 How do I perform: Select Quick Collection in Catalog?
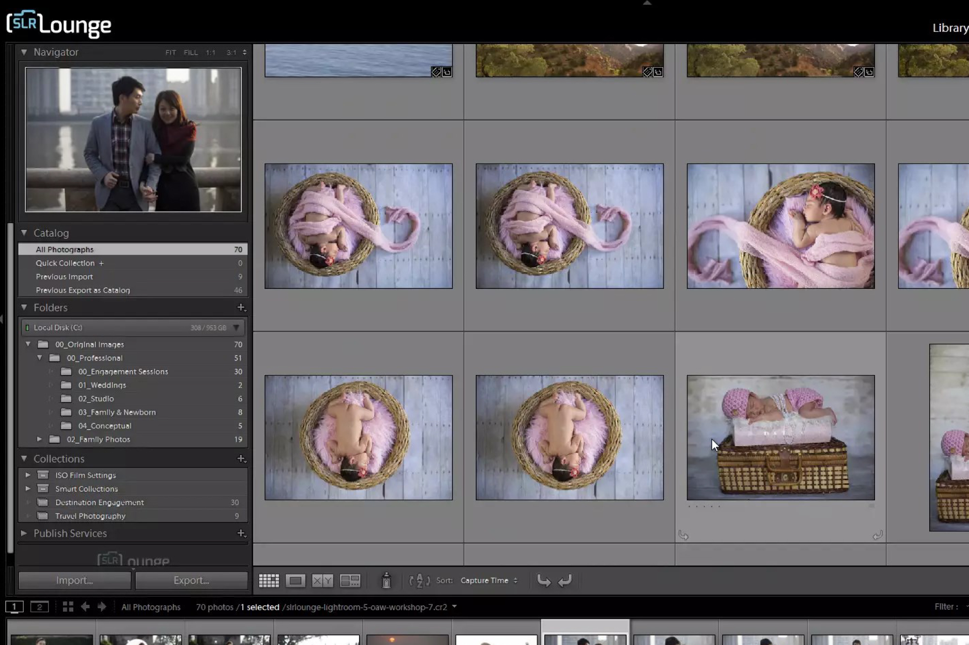133,263
